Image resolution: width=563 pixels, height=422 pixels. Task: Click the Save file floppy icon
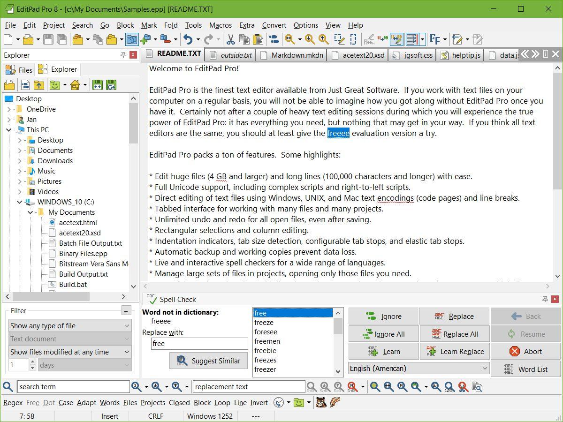pyautogui.click(x=48, y=40)
